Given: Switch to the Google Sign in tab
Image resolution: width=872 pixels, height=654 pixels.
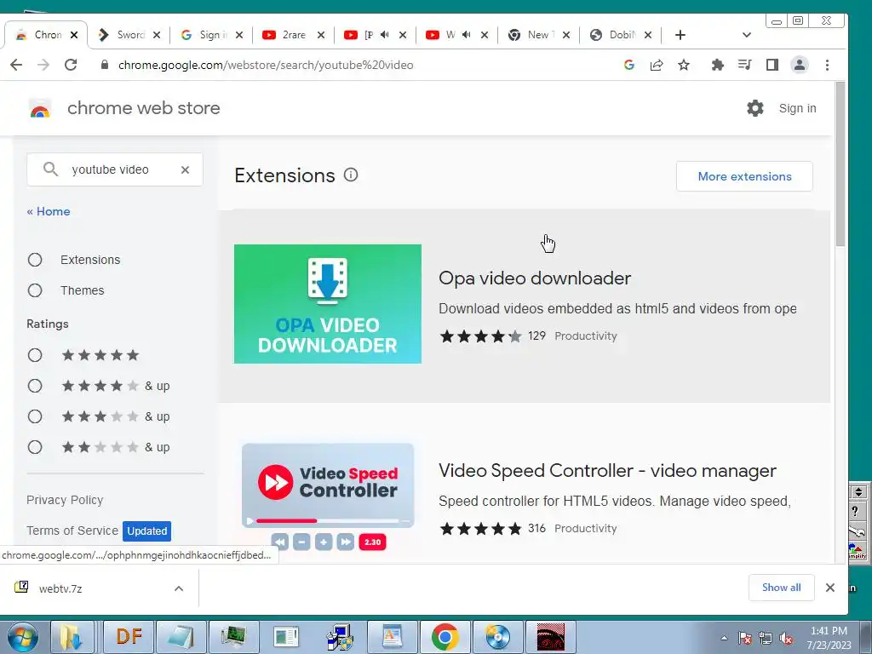Looking at the screenshot, I should (x=204, y=35).
